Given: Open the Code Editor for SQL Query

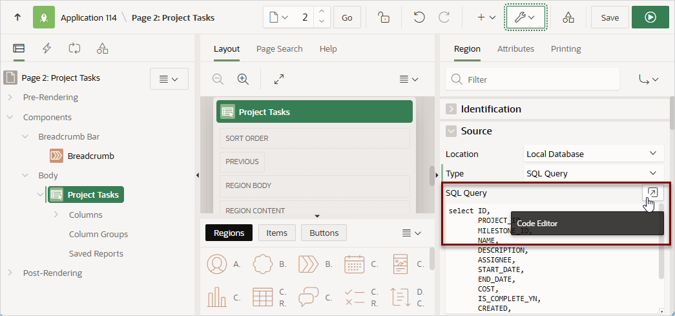Looking at the screenshot, I should pos(652,193).
